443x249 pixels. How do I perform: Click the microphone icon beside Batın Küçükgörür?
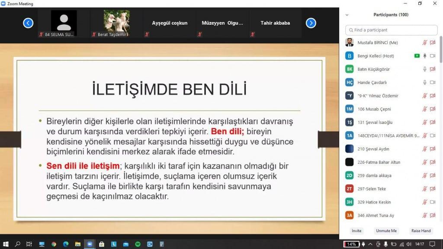point(425,69)
